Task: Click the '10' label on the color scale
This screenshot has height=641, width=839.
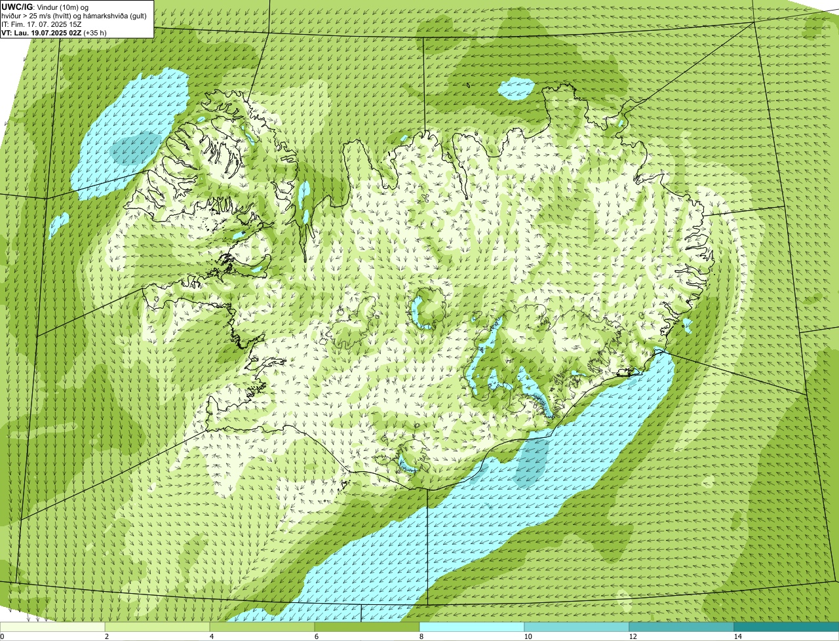Action: point(528,636)
